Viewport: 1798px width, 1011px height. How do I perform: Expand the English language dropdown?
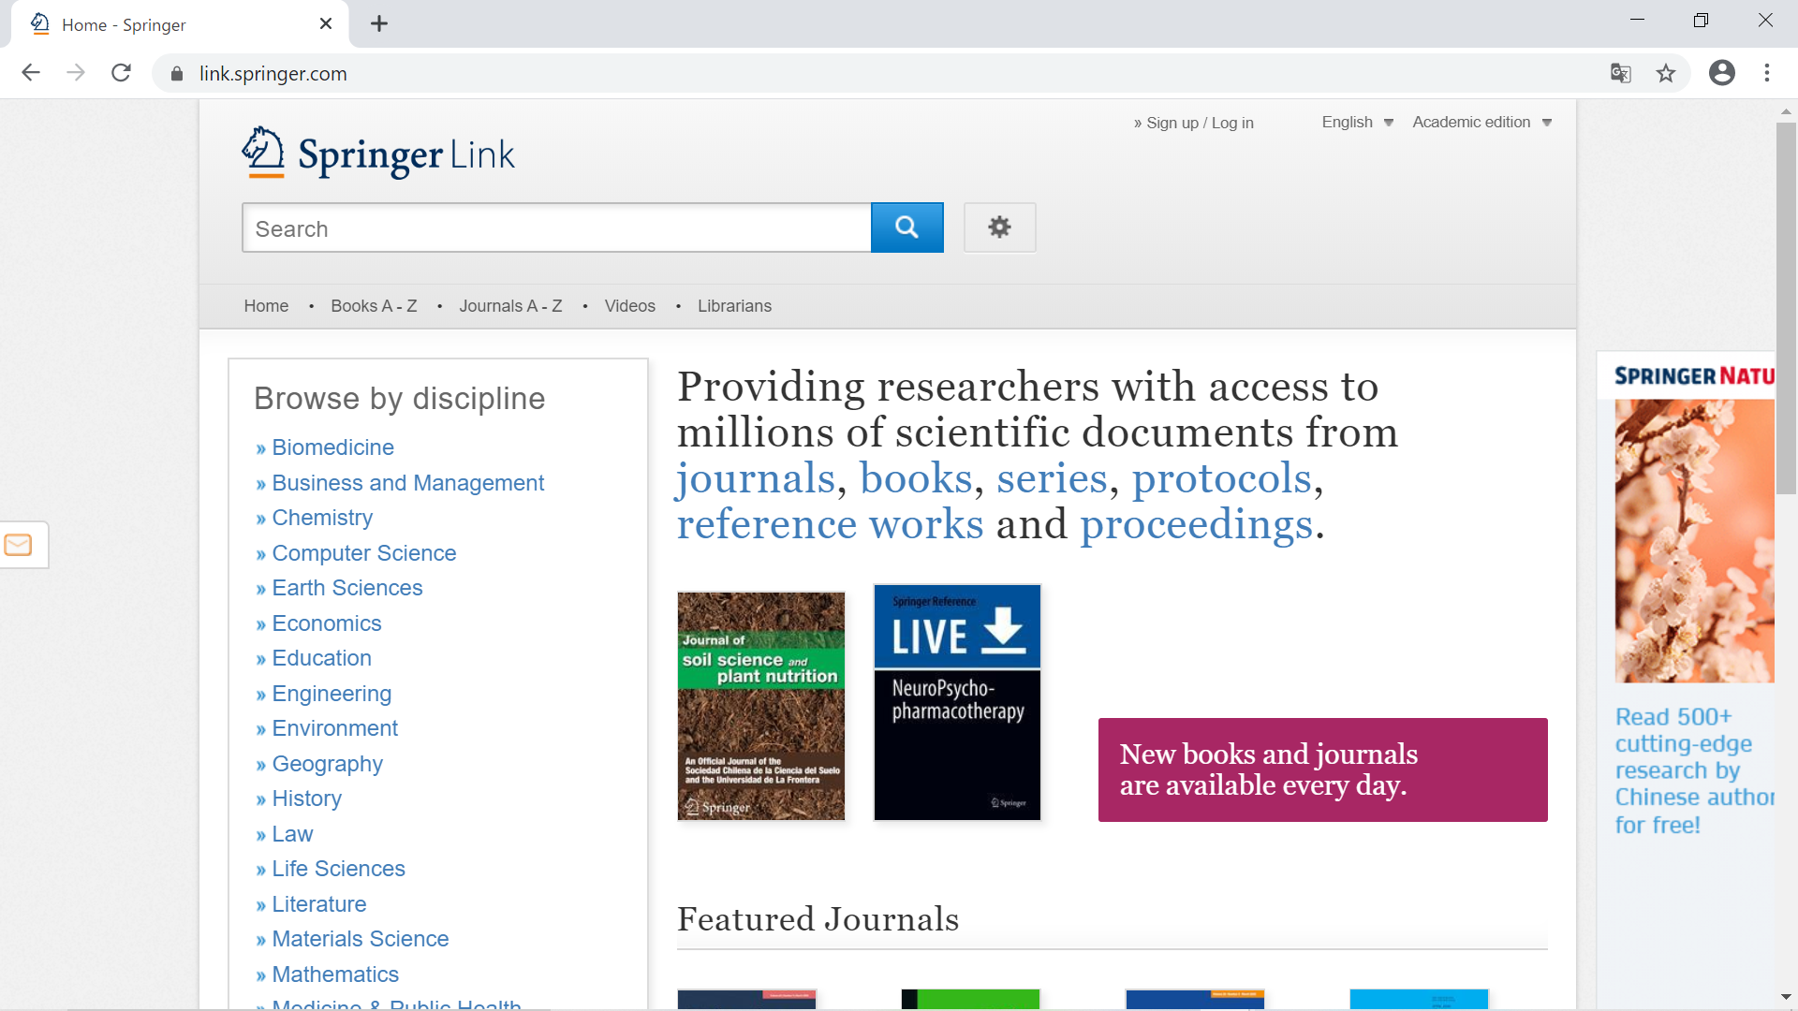(1357, 123)
